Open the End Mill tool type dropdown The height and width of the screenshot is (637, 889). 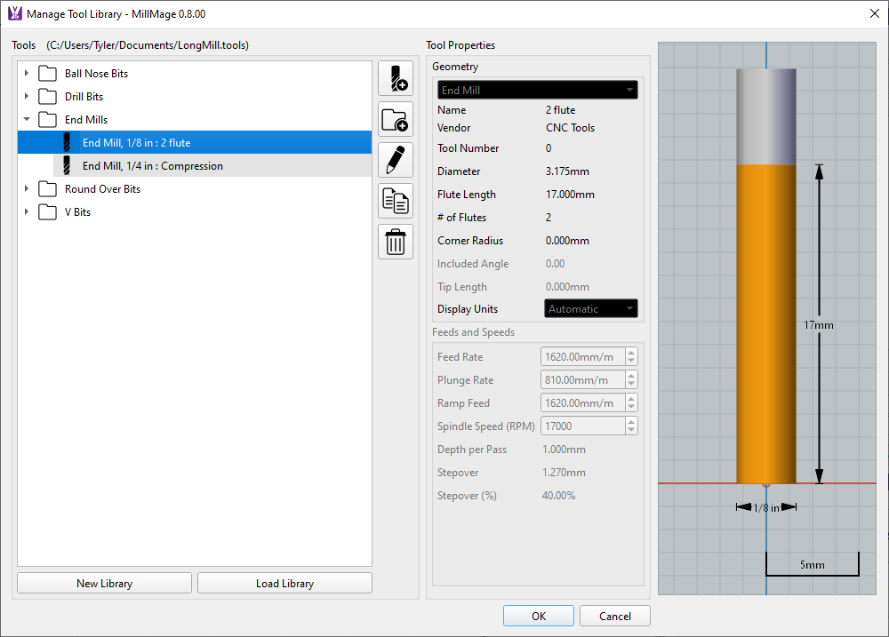pyautogui.click(x=537, y=91)
